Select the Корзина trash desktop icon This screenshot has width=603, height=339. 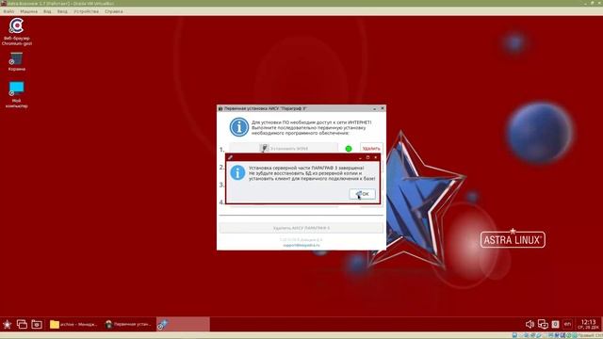17,61
